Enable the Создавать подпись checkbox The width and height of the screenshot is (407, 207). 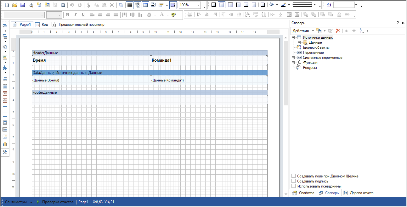pos(294,181)
